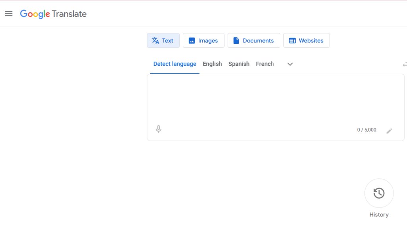Open the Documents translation mode

click(x=254, y=41)
